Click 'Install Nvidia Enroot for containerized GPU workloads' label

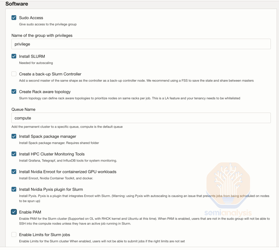pyautogui.click(x=68, y=172)
